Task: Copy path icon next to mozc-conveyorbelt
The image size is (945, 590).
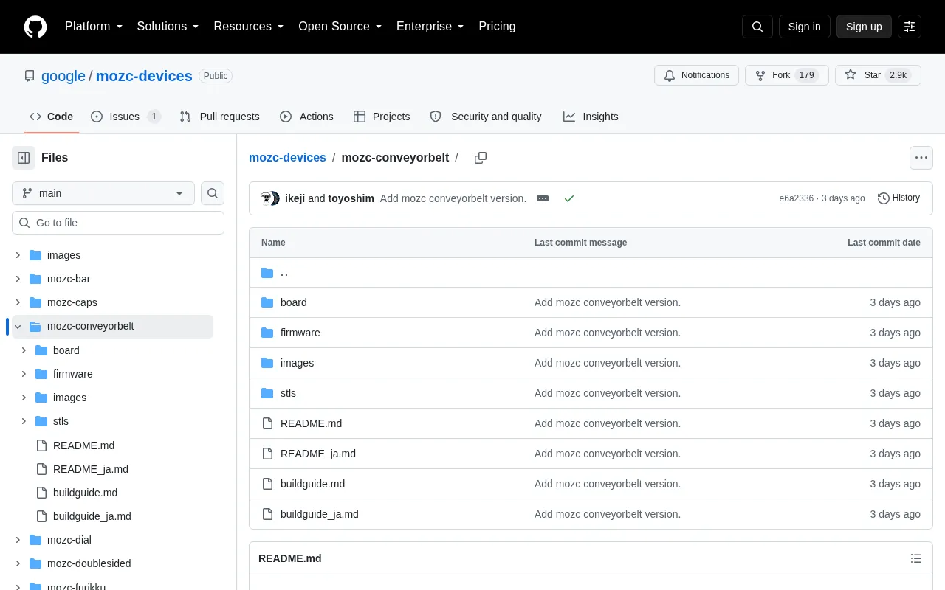Action: [481, 158]
